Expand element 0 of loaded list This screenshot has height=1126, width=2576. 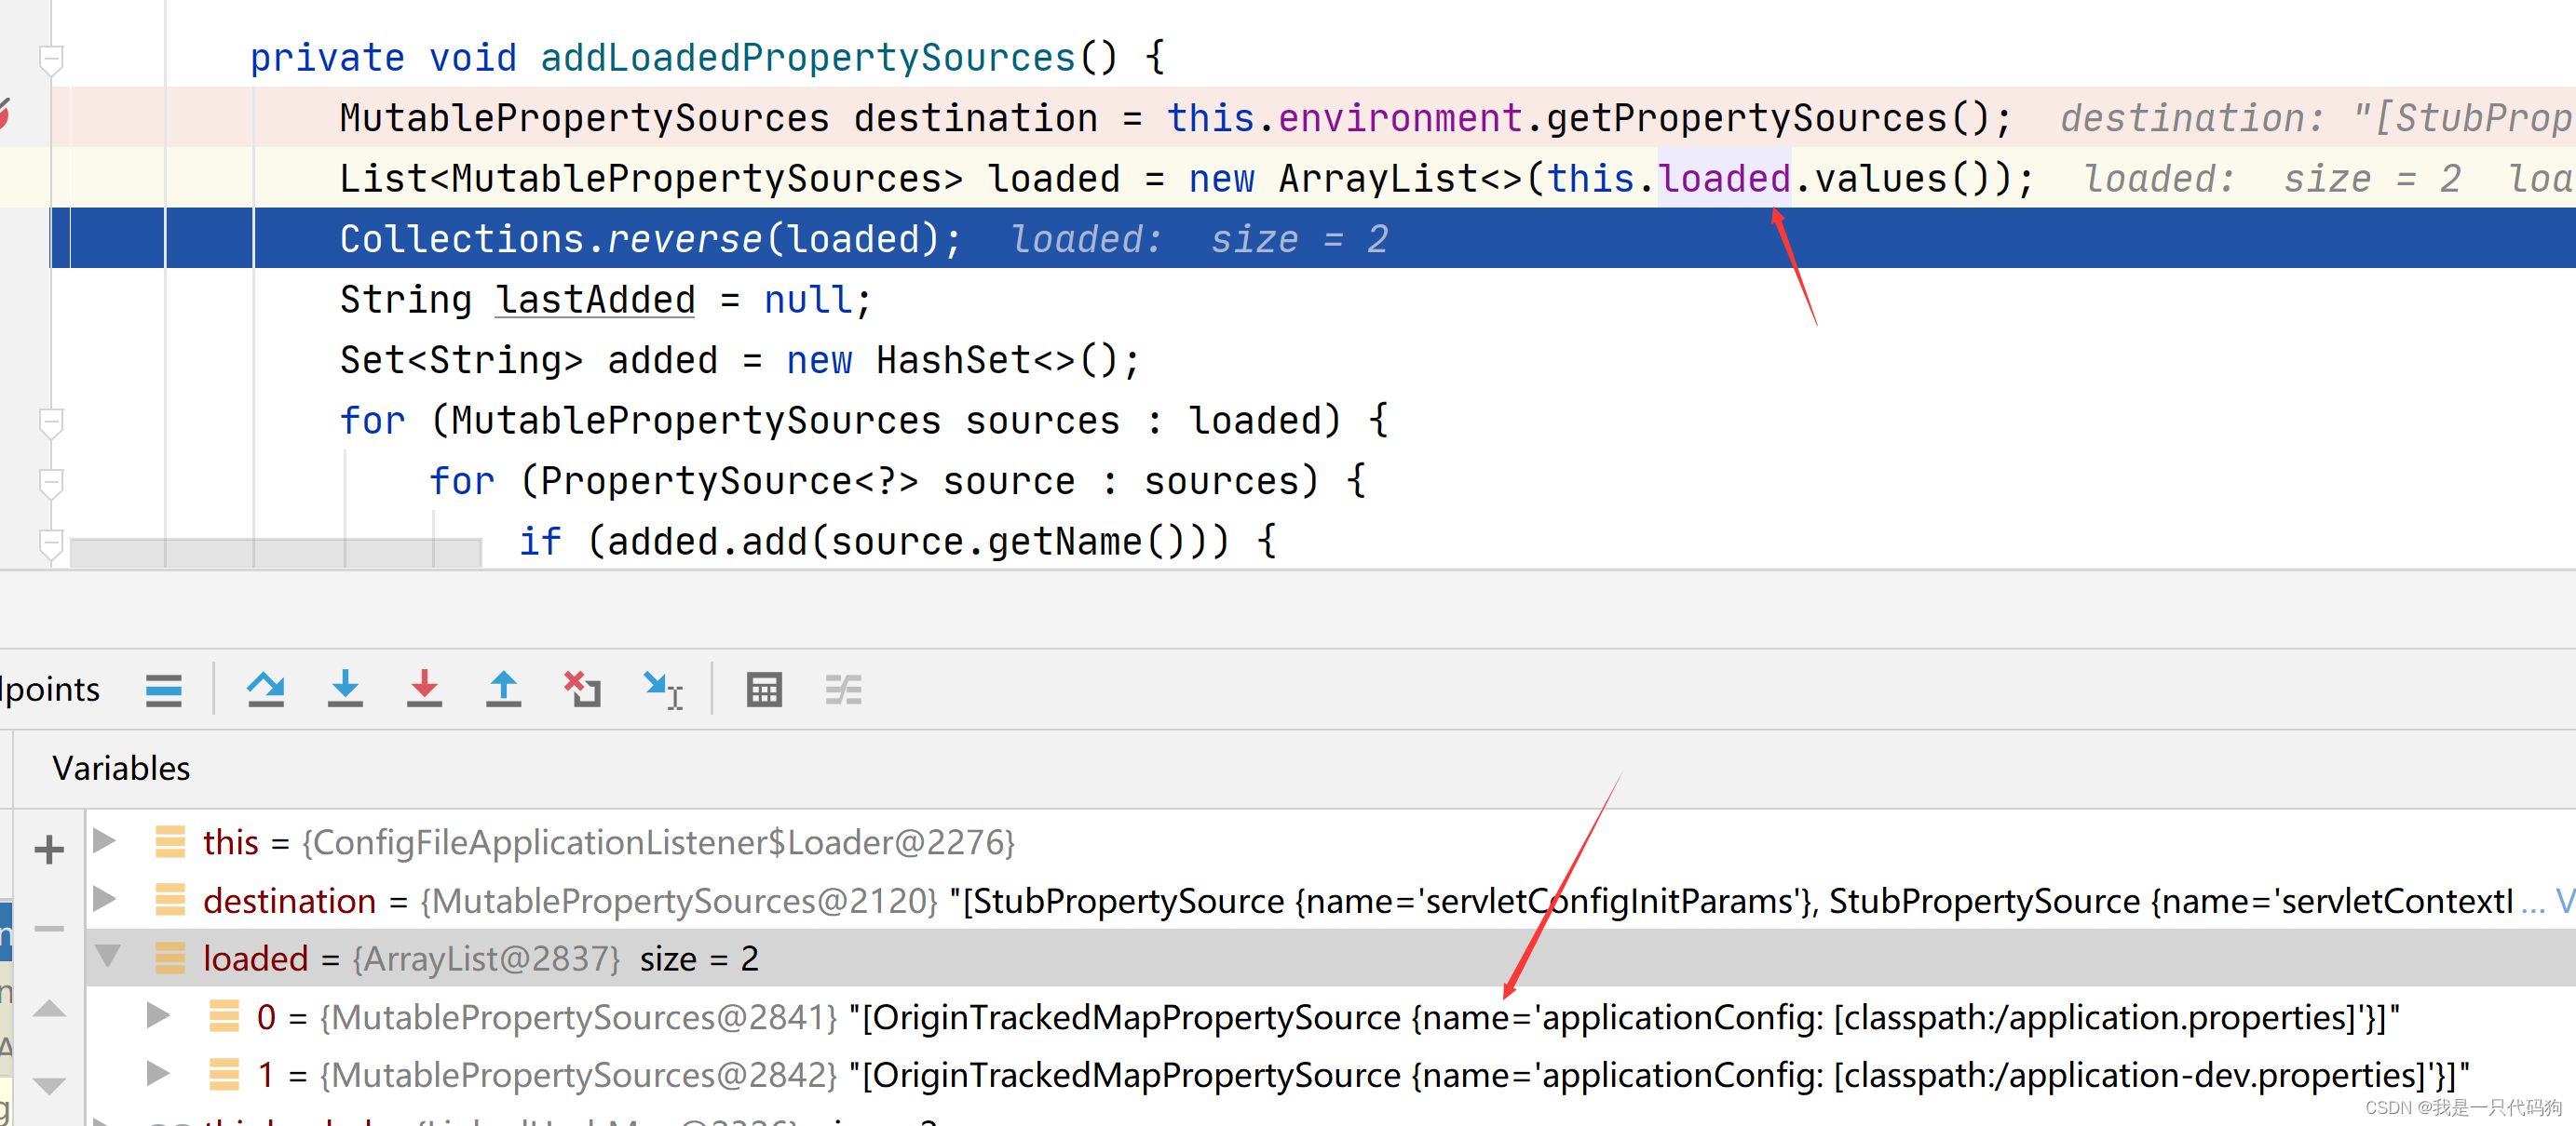tap(157, 1016)
